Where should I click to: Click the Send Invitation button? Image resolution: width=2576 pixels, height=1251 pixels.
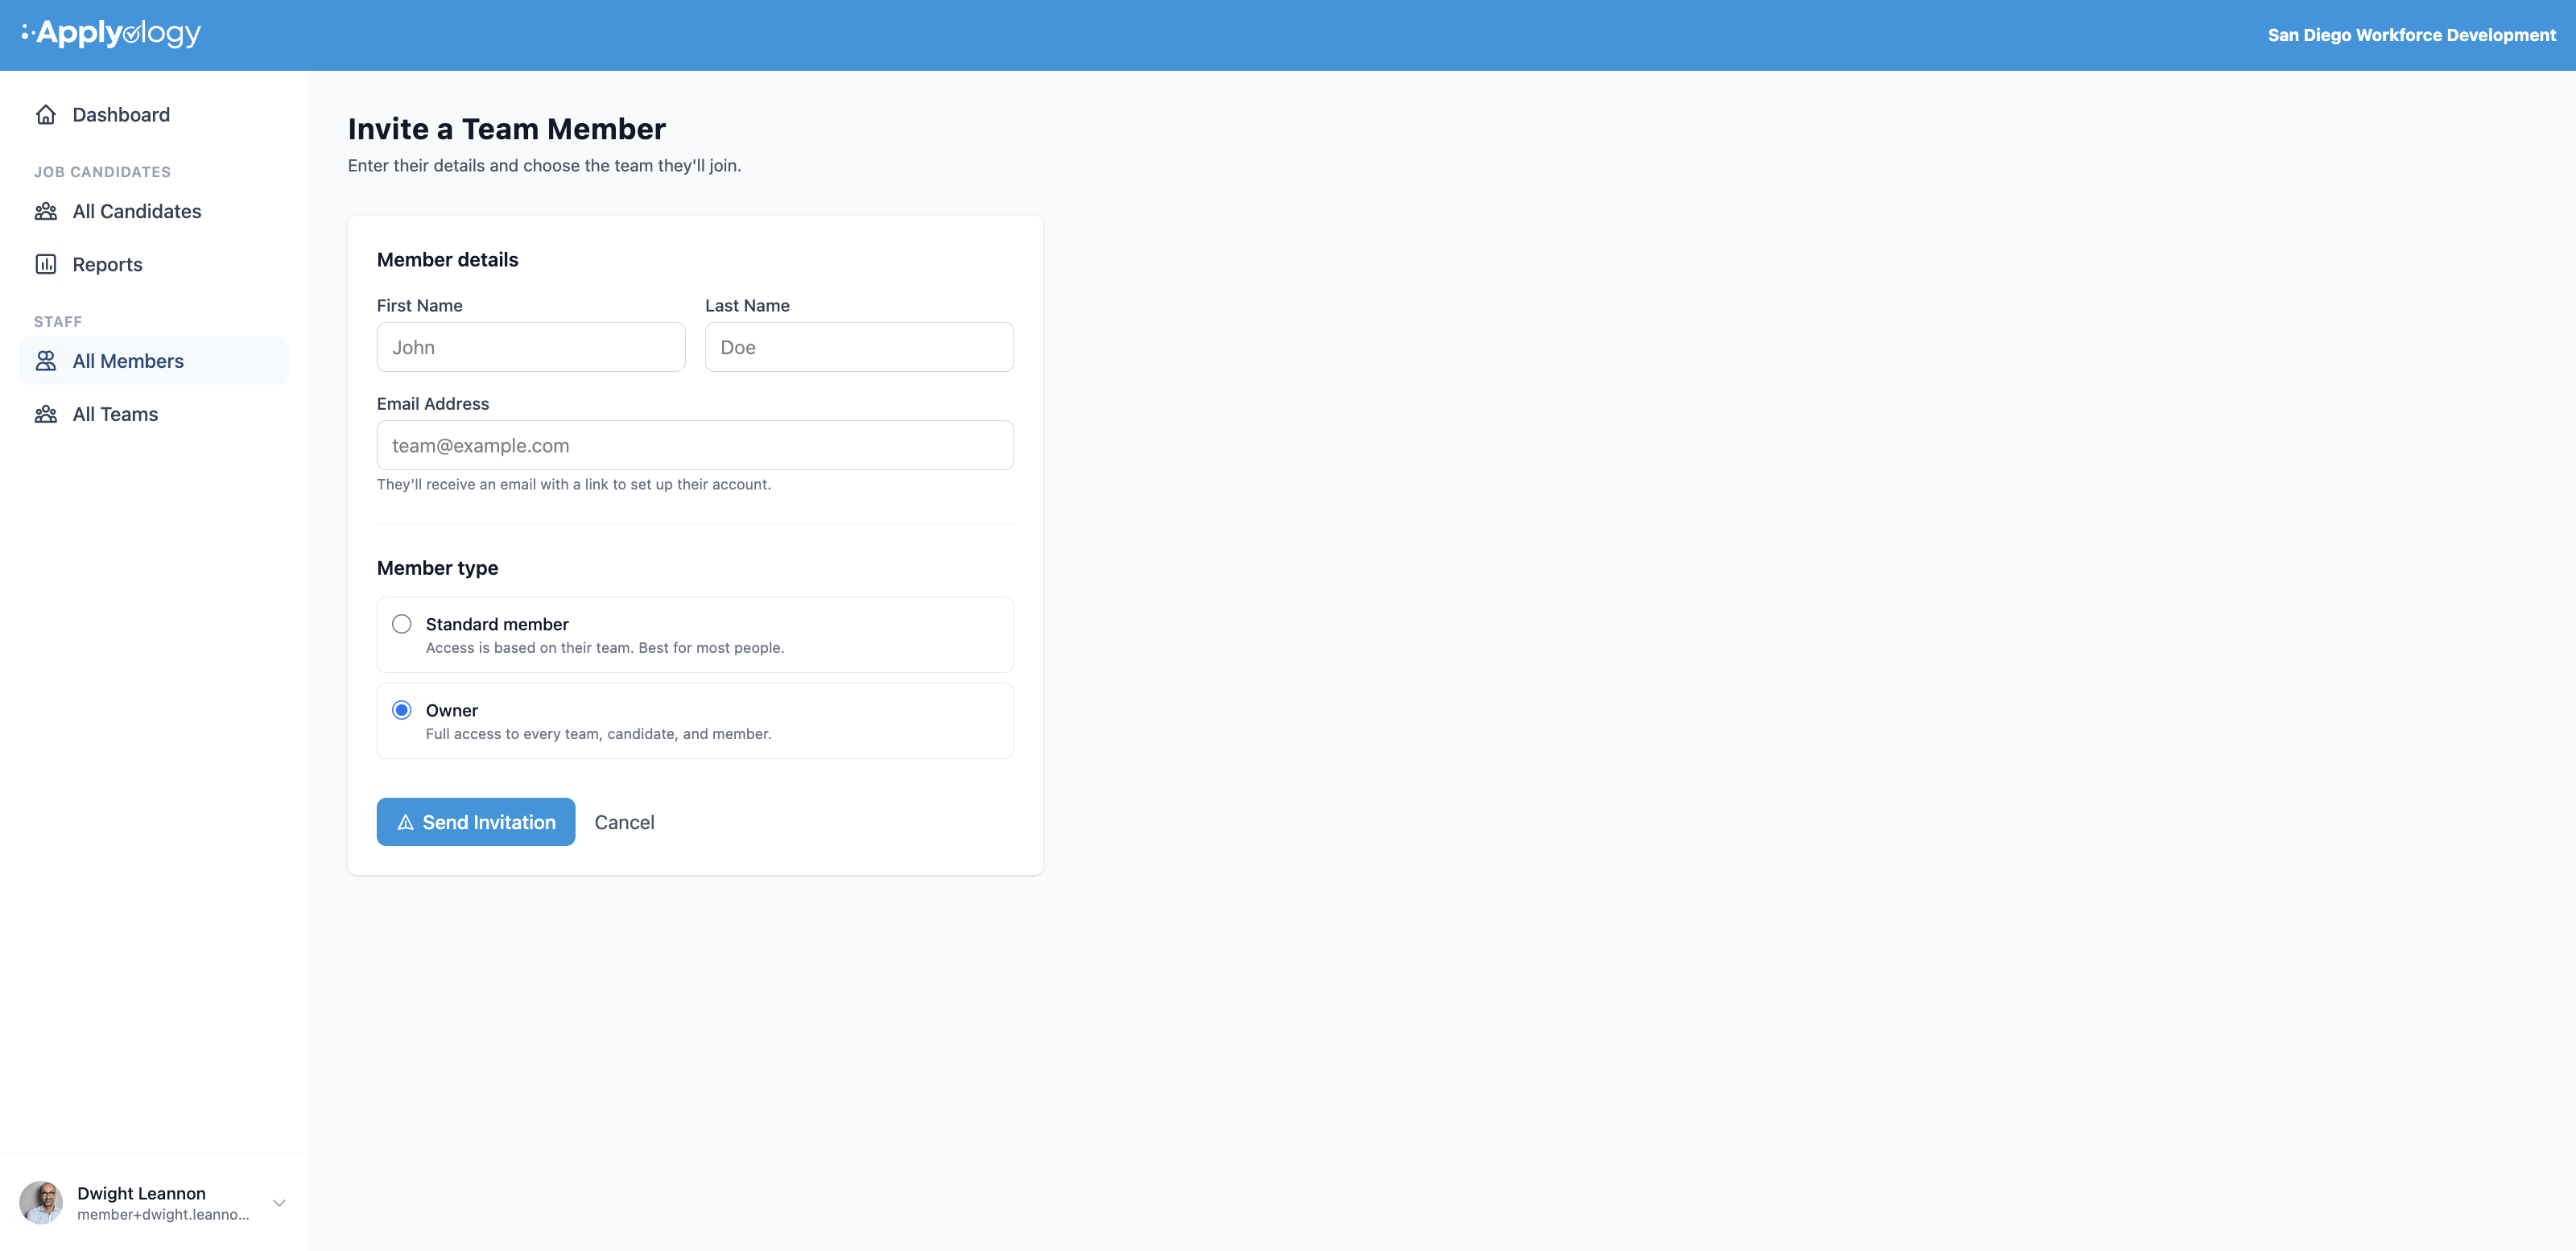point(476,822)
